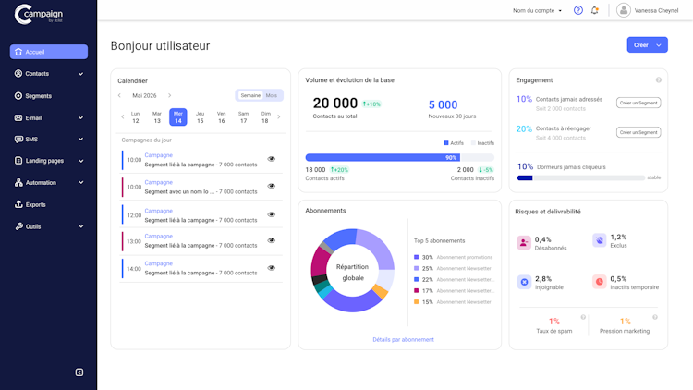
Task: Go to Accueil in the sidebar
Action: click(x=49, y=52)
